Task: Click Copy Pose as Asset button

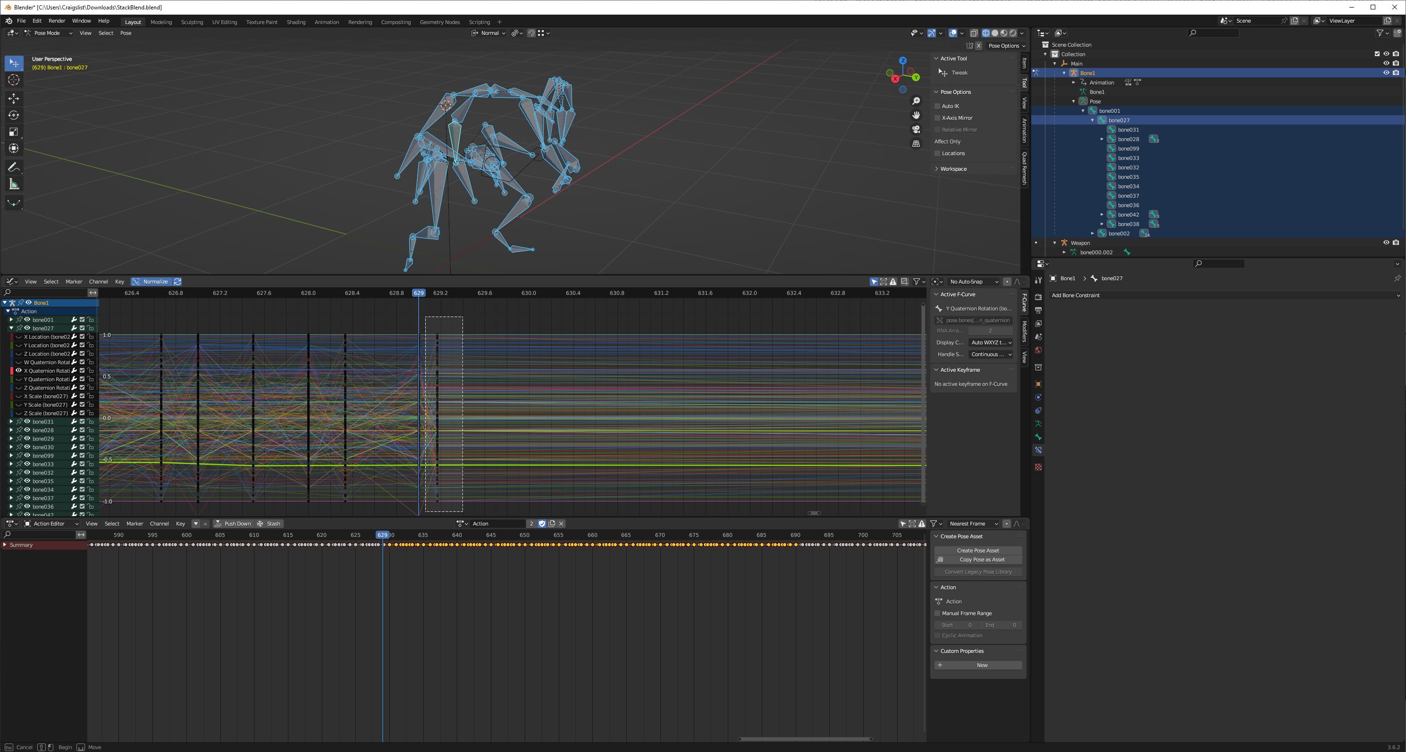Action: pos(978,560)
